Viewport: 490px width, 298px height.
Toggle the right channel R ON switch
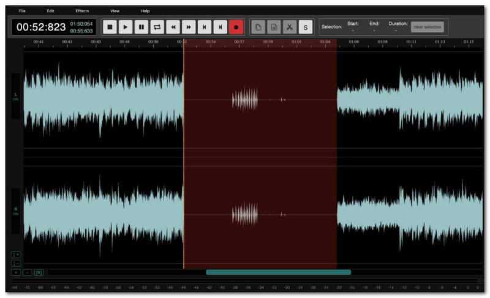[x=16, y=211]
